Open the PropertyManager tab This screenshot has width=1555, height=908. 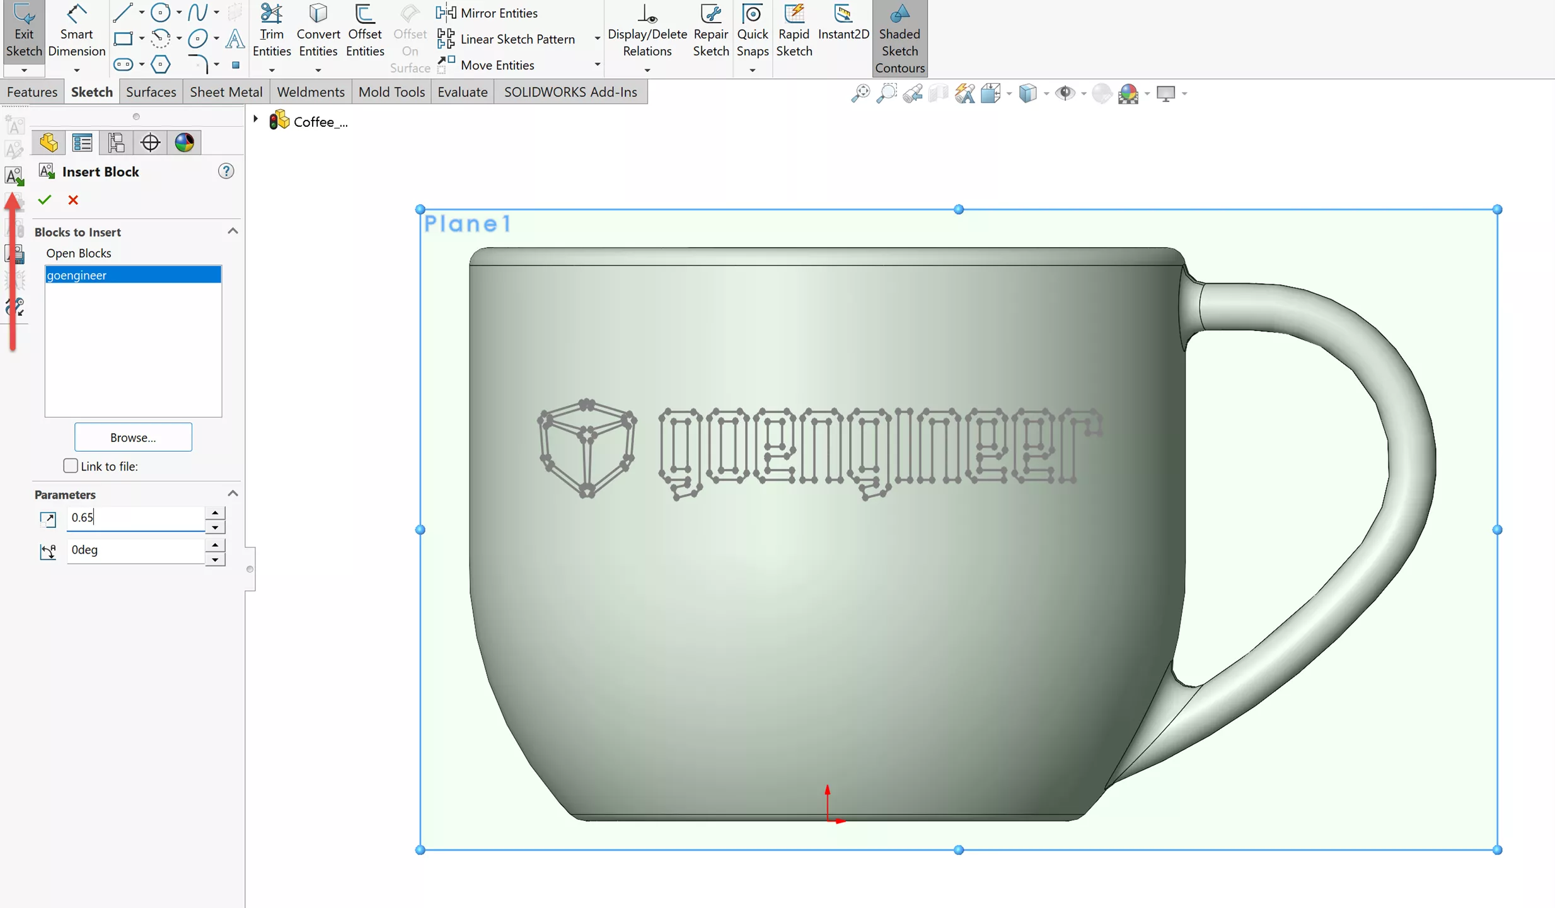[82, 143]
